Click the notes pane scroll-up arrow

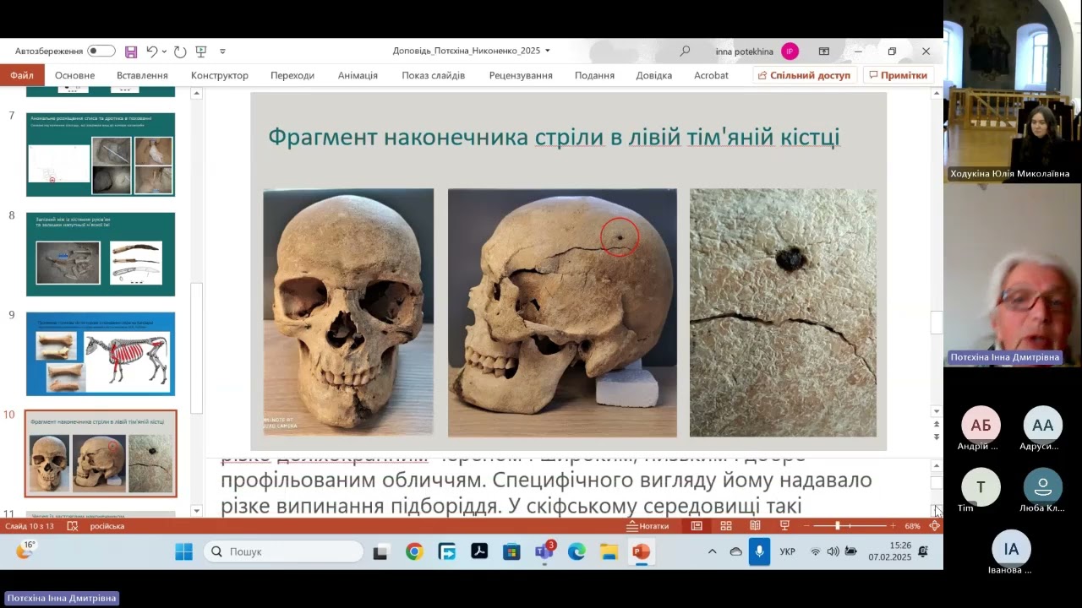coord(936,466)
